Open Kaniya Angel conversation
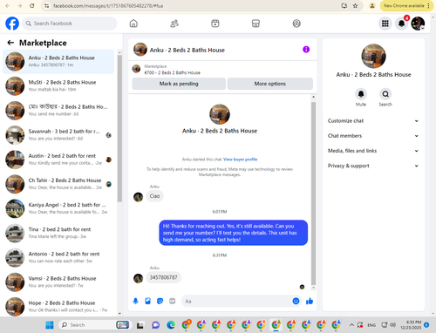Screen dimensions: 436x333 tap(58, 208)
